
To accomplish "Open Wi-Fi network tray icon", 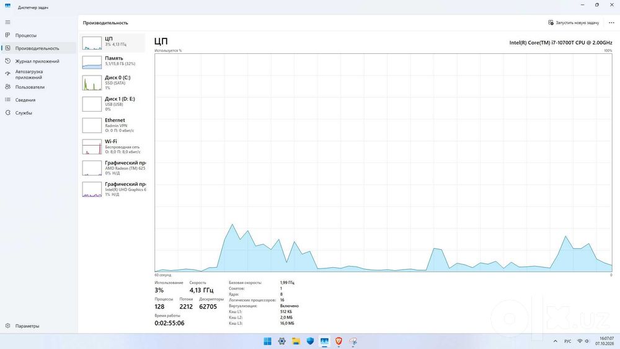I will point(580,341).
